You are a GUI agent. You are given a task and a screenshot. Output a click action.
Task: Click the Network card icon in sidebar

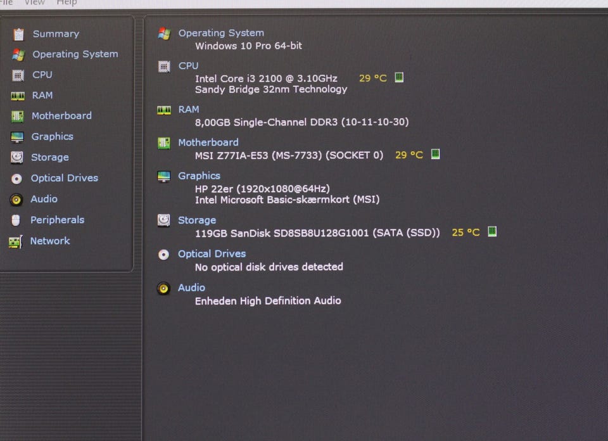point(15,242)
